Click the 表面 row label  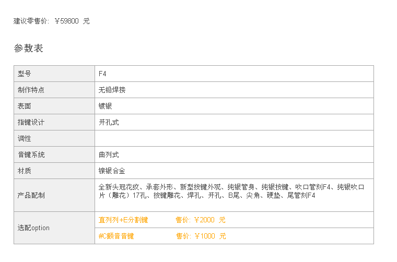pyautogui.click(x=54, y=106)
